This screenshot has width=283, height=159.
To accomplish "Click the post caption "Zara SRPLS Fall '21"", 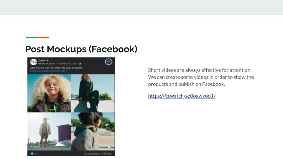I will click(x=56, y=68).
